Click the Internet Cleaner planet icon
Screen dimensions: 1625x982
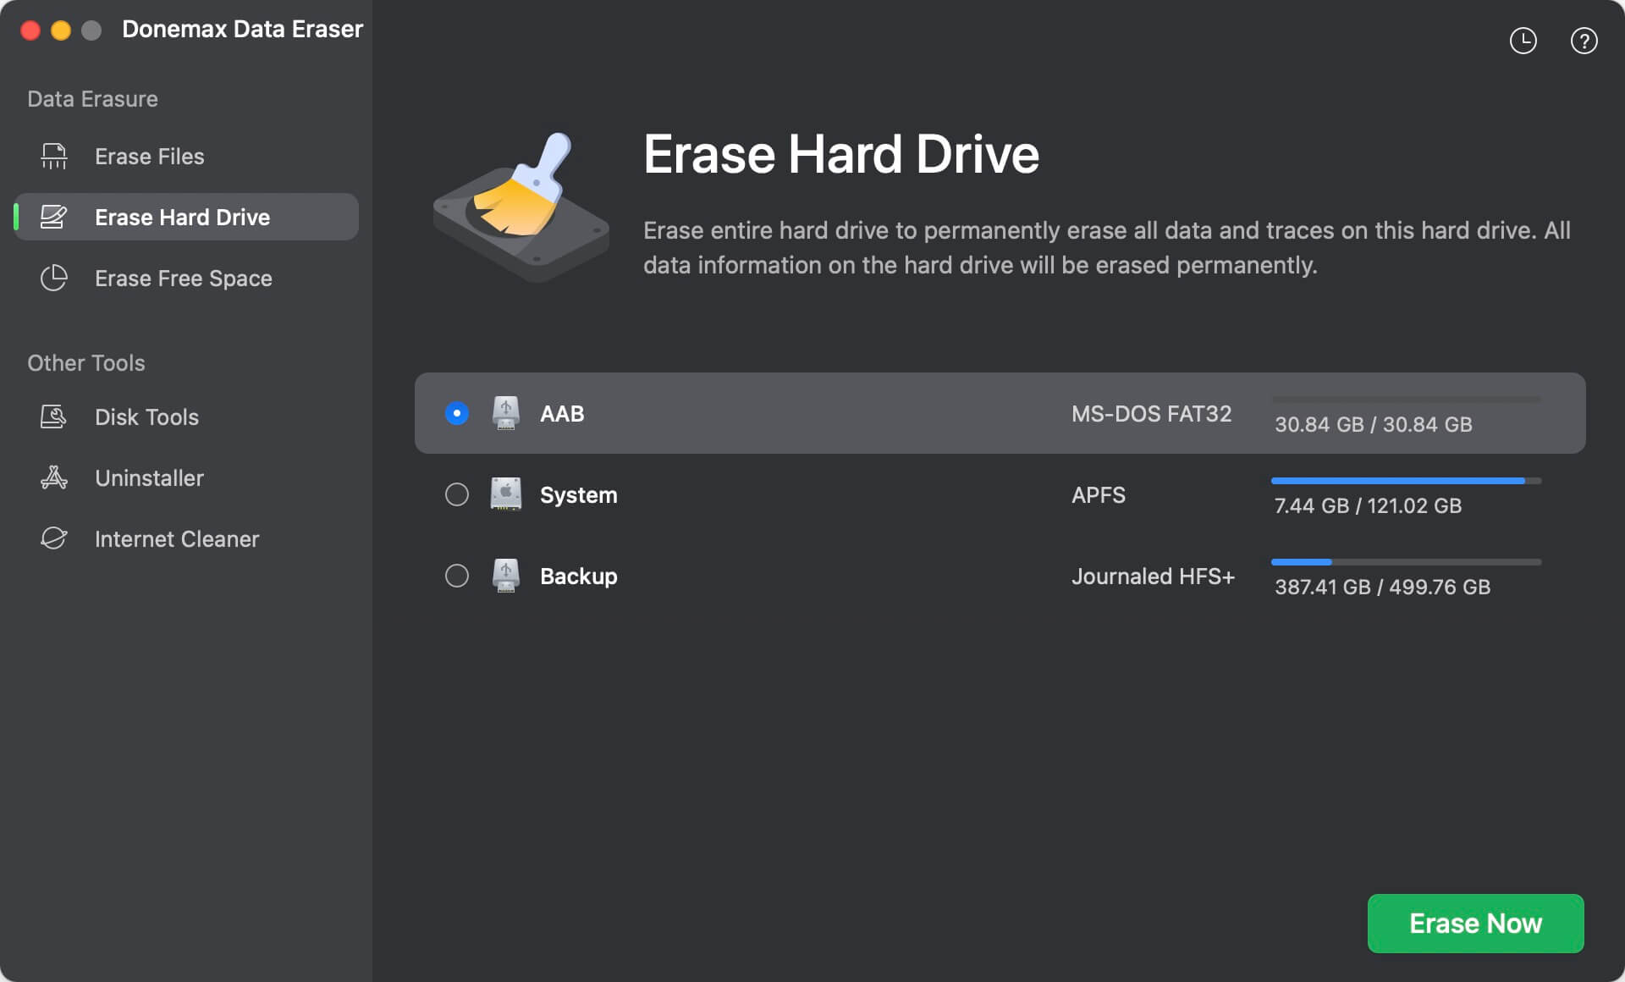coord(54,539)
